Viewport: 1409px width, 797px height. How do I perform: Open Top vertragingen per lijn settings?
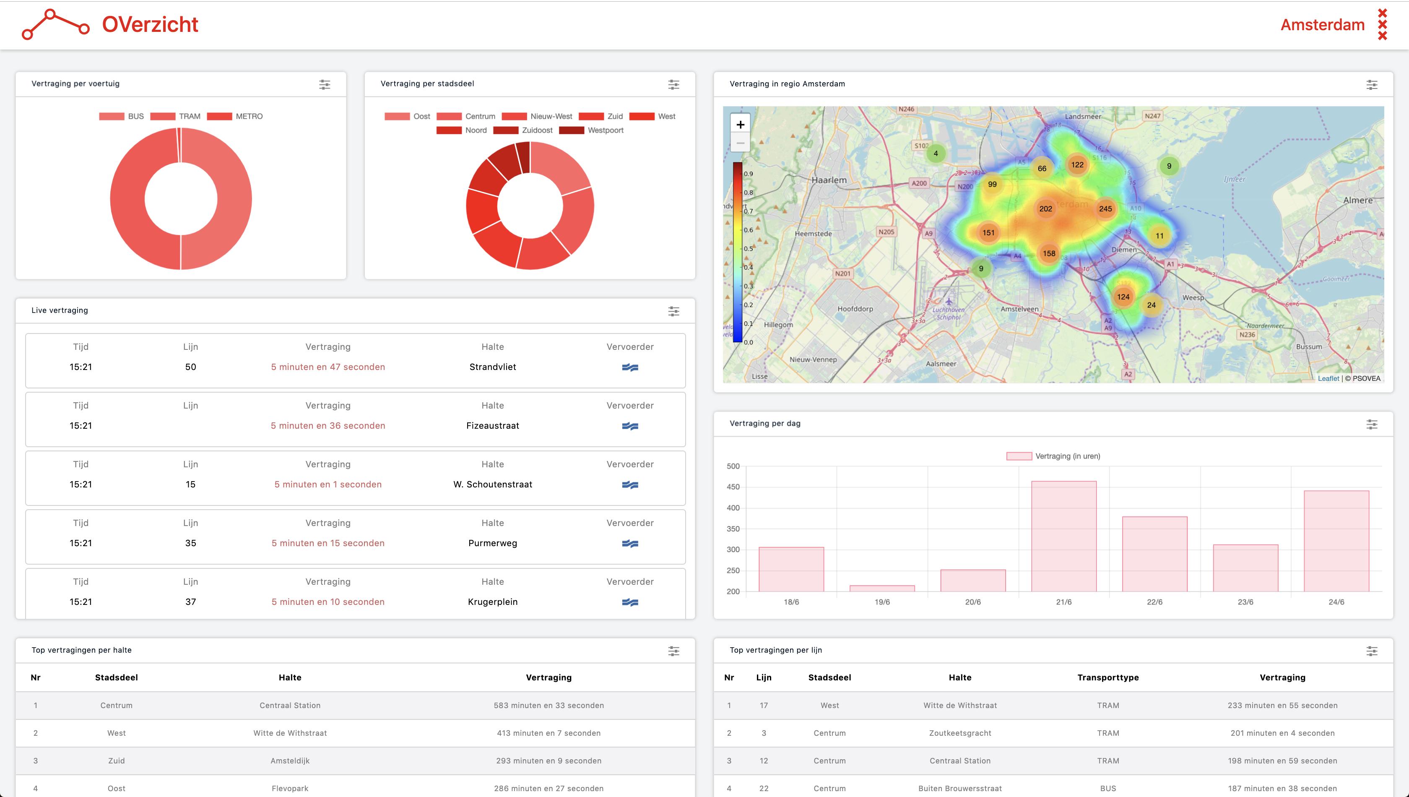pyautogui.click(x=1371, y=651)
